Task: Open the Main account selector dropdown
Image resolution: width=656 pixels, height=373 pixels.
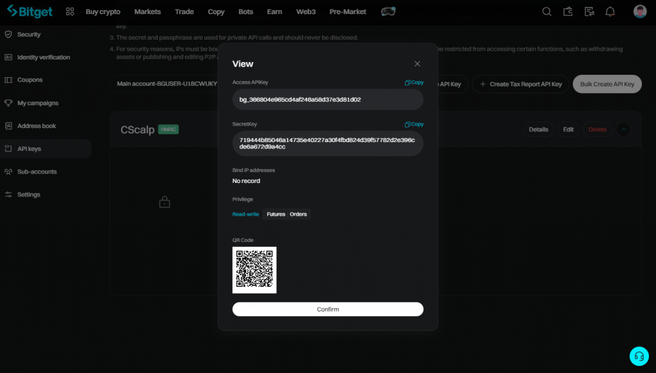Action: tap(163, 84)
